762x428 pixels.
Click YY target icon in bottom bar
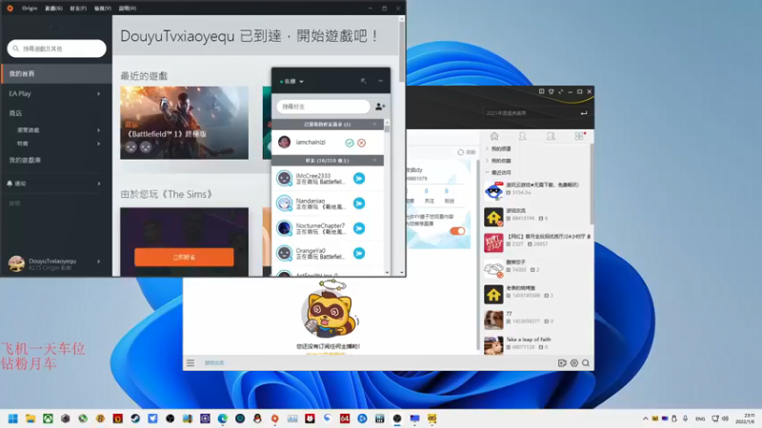[574, 363]
